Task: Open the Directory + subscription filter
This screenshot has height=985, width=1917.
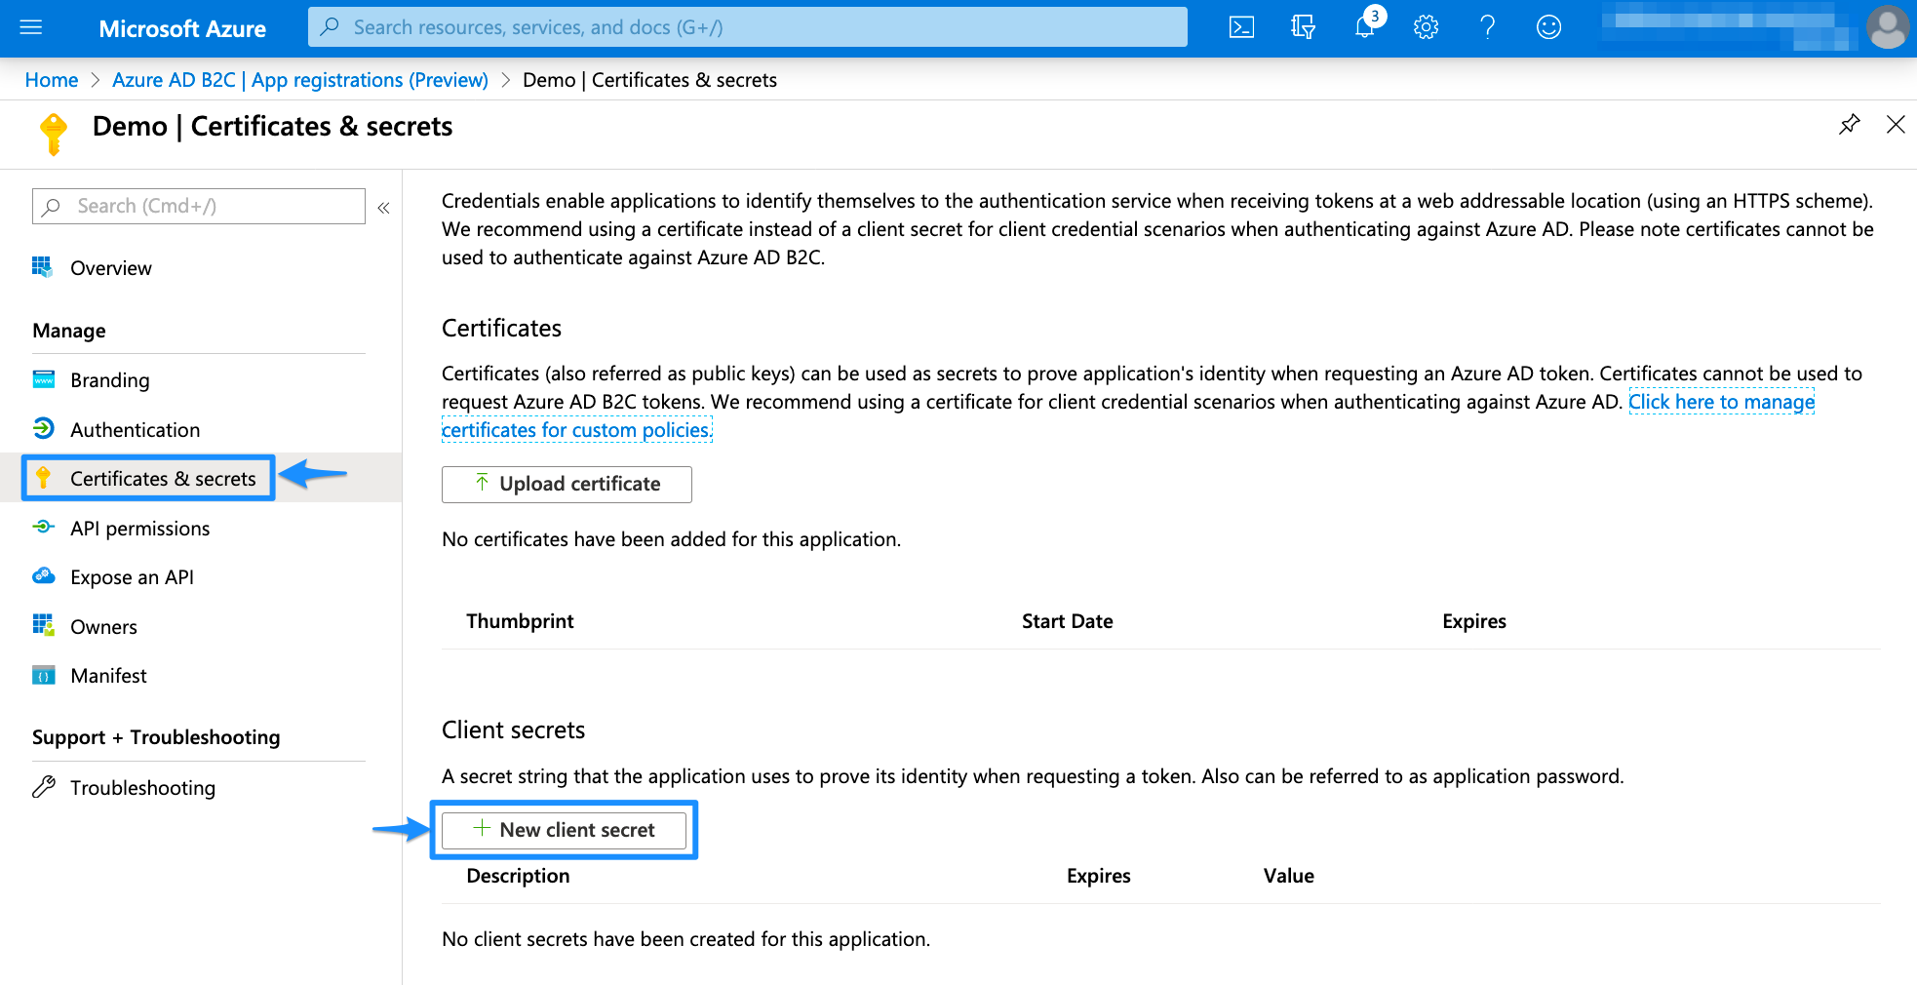Action: [1303, 26]
